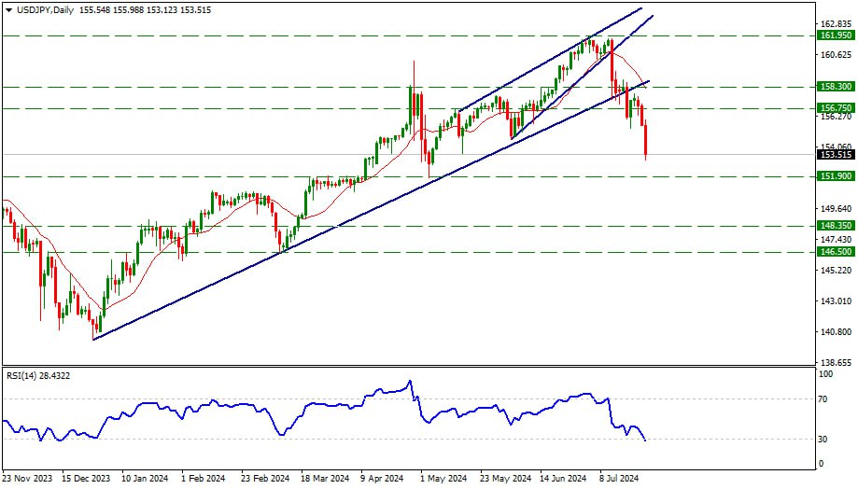Image resolution: width=858 pixels, height=489 pixels.
Task: Select the 1 May 2024 date label
Action: (x=443, y=479)
